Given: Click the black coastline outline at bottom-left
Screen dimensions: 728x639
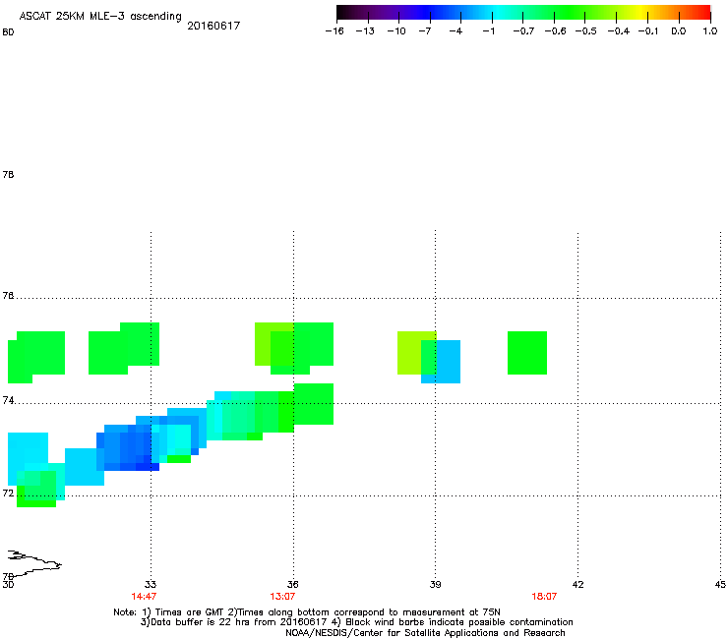Looking at the screenshot, I should (x=34, y=563).
